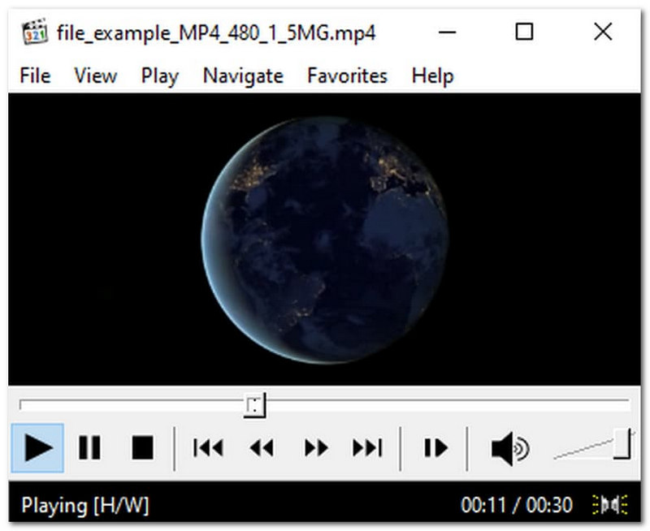Viewport: 650px width, 531px height.
Task: Pause the video playback
Action: pyautogui.click(x=89, y=448)
